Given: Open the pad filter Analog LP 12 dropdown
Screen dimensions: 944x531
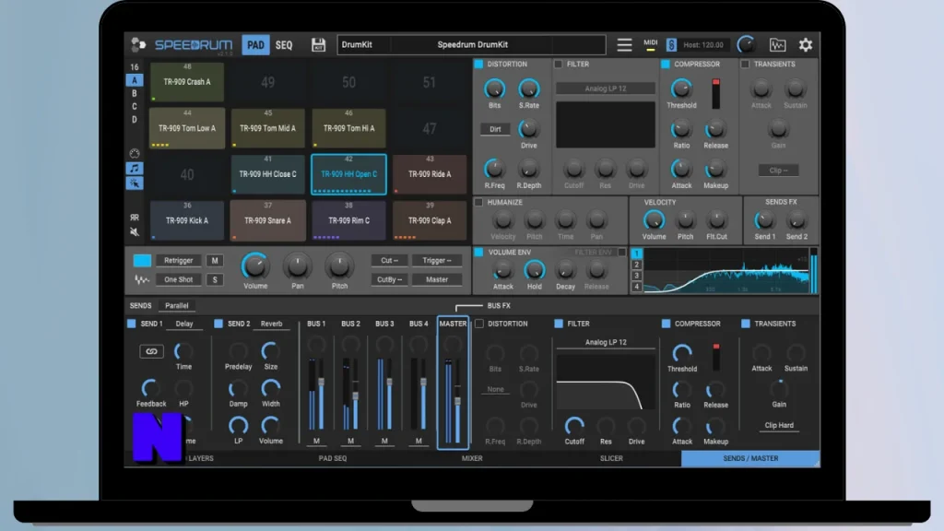Looking at the screenshot, I should click(605, 88).
